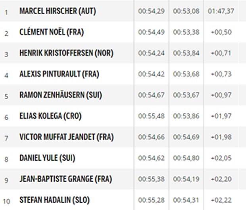Viewport: 246px width, 210px height.
Task: Click second run time 00:53,68
Action: tap(186, 74)
